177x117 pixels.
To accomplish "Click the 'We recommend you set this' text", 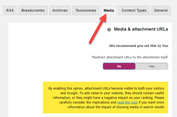I will [x=138, y=46].
